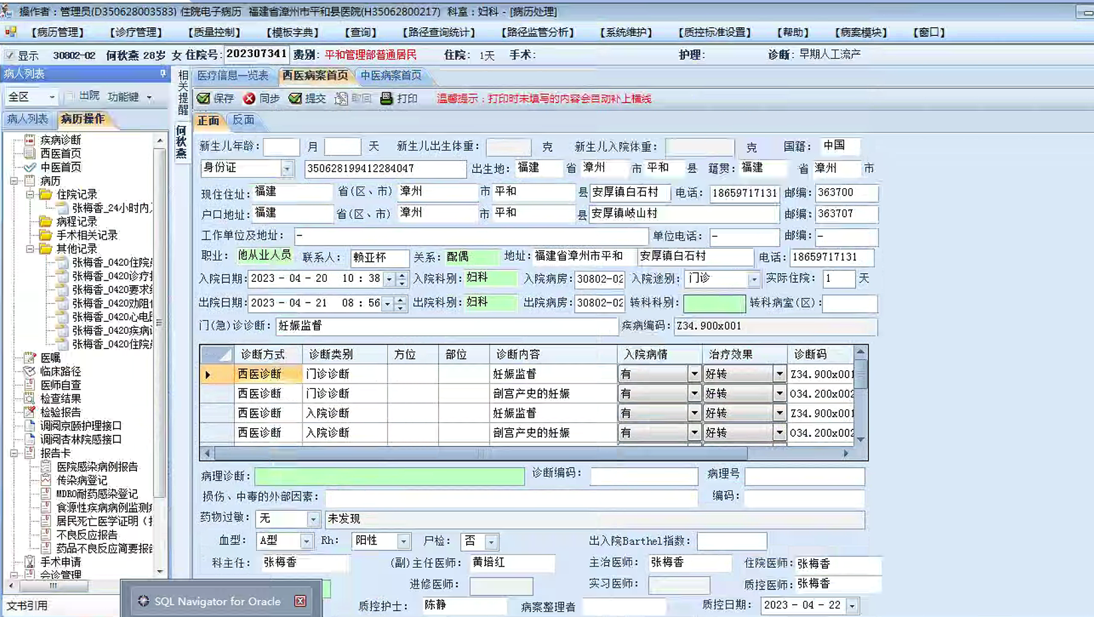Click the 调阅京颐护理接口 page icon

pos(30,426)
